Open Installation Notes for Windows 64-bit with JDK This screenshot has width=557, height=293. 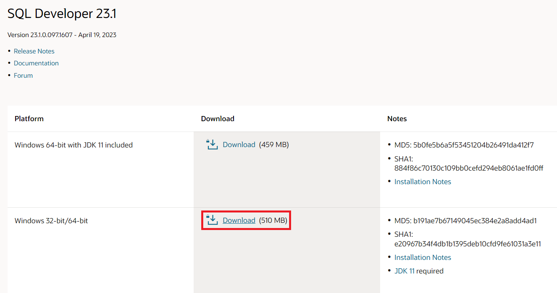click(423, 182)
